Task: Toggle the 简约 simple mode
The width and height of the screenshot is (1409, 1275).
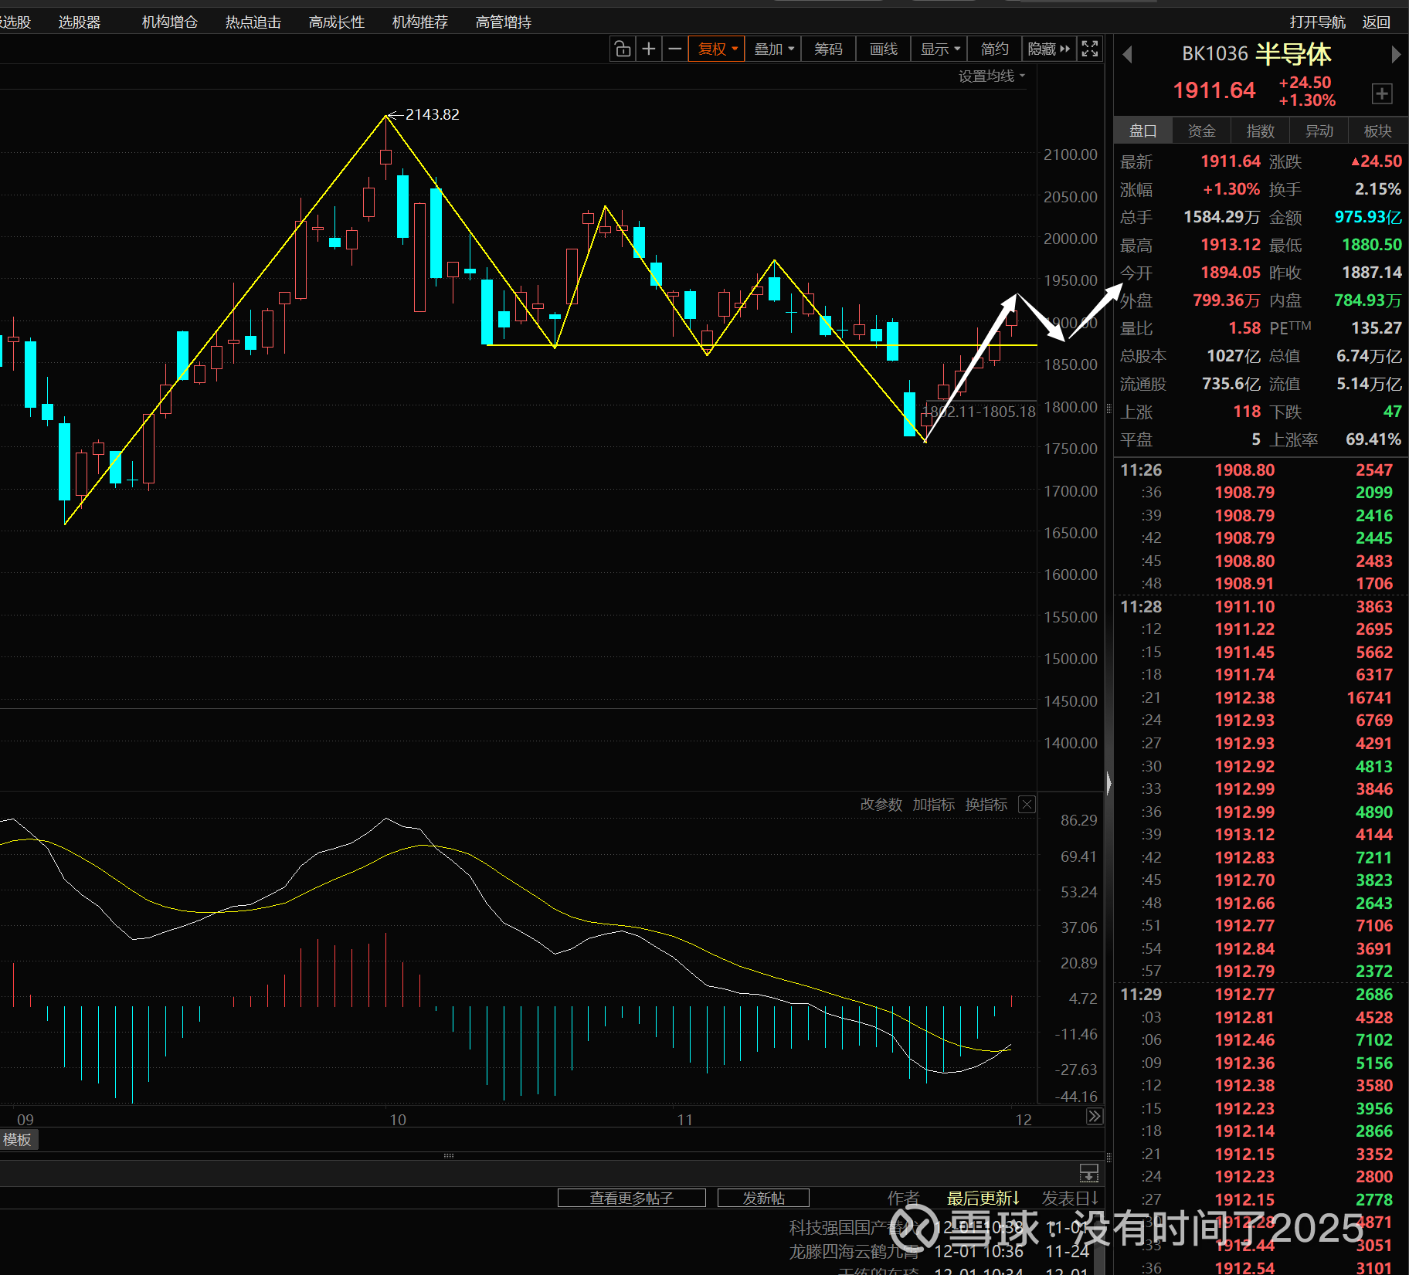Action: (994, 49)
